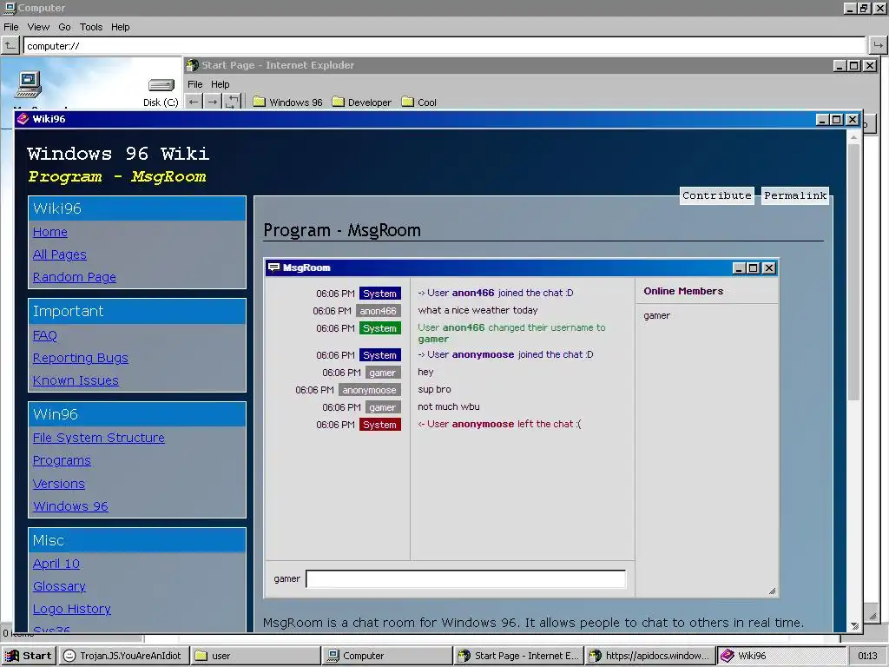Image resolution: width=889 pixels, height=667 pixels.
Task: Open Developer bookmark folder
Action: pyautogui.click(x=362, y=102)
